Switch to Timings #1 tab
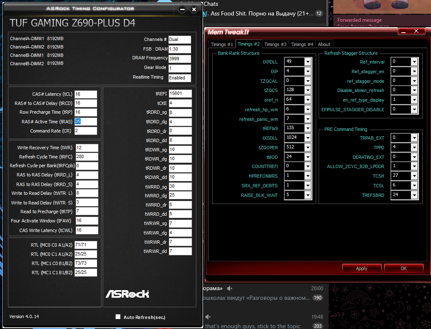Screen dimensions: 431x329 coord(221,44)
